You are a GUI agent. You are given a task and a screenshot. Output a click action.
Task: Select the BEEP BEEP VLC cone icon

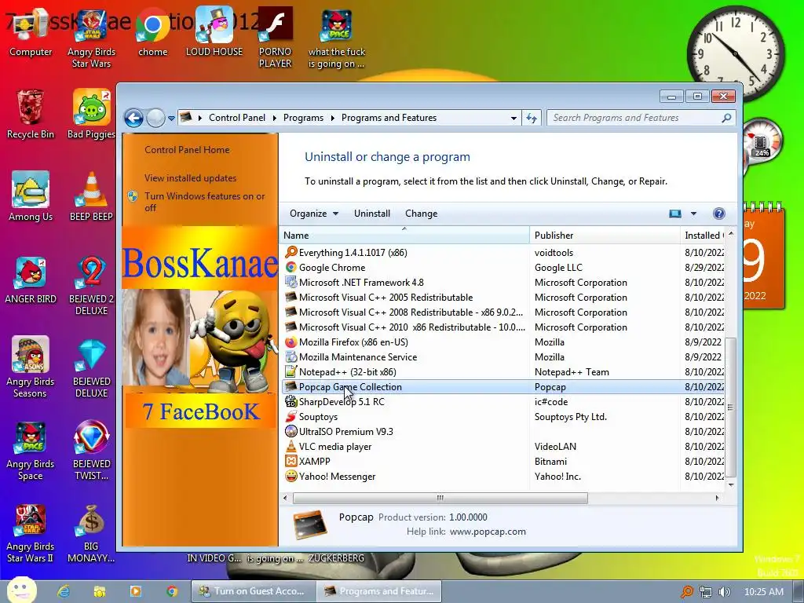point(91,196)
